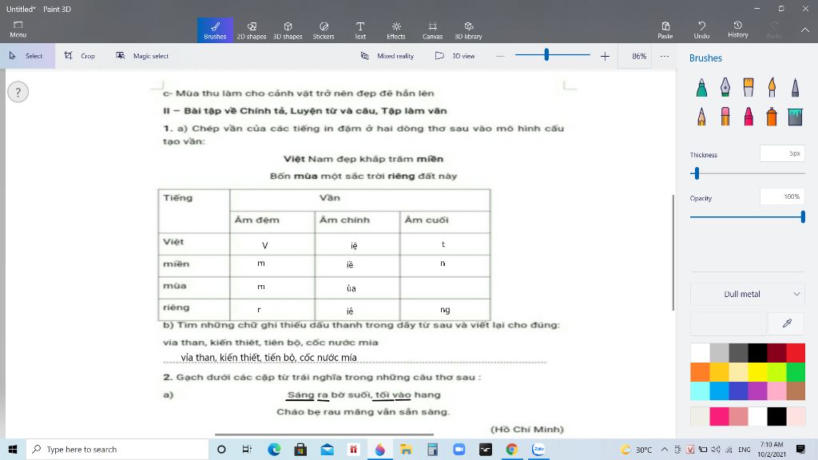
Task: Select the Pencil brush
Action: click(701, 117)
